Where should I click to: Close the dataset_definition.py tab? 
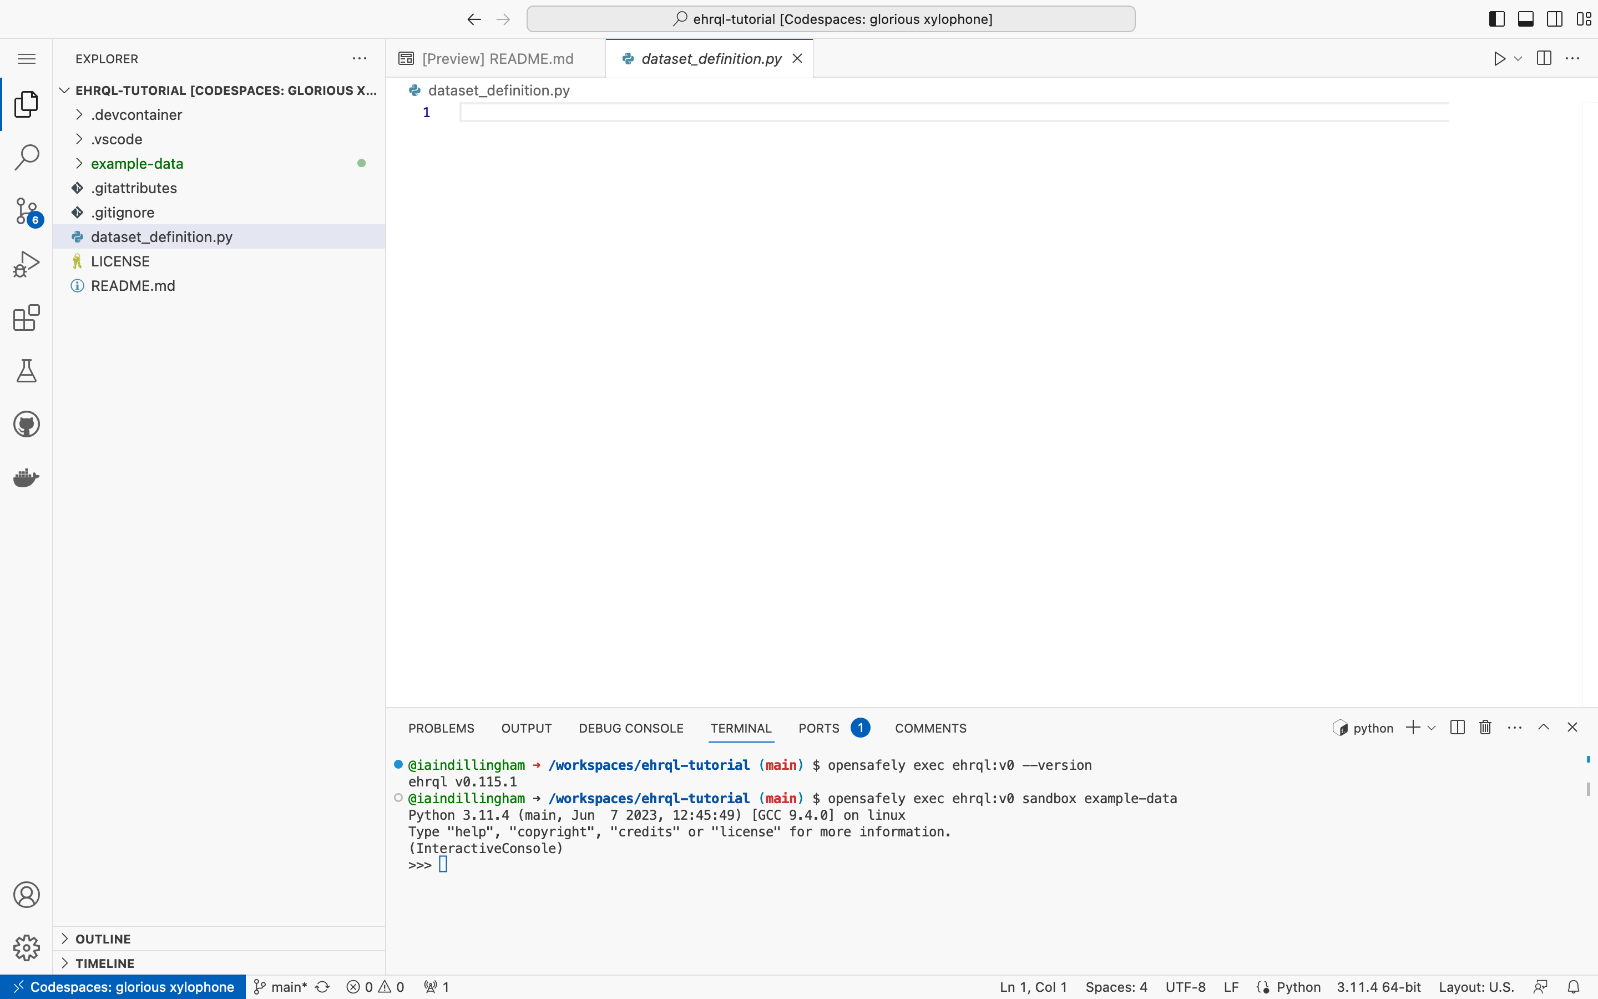click(797, 59)
